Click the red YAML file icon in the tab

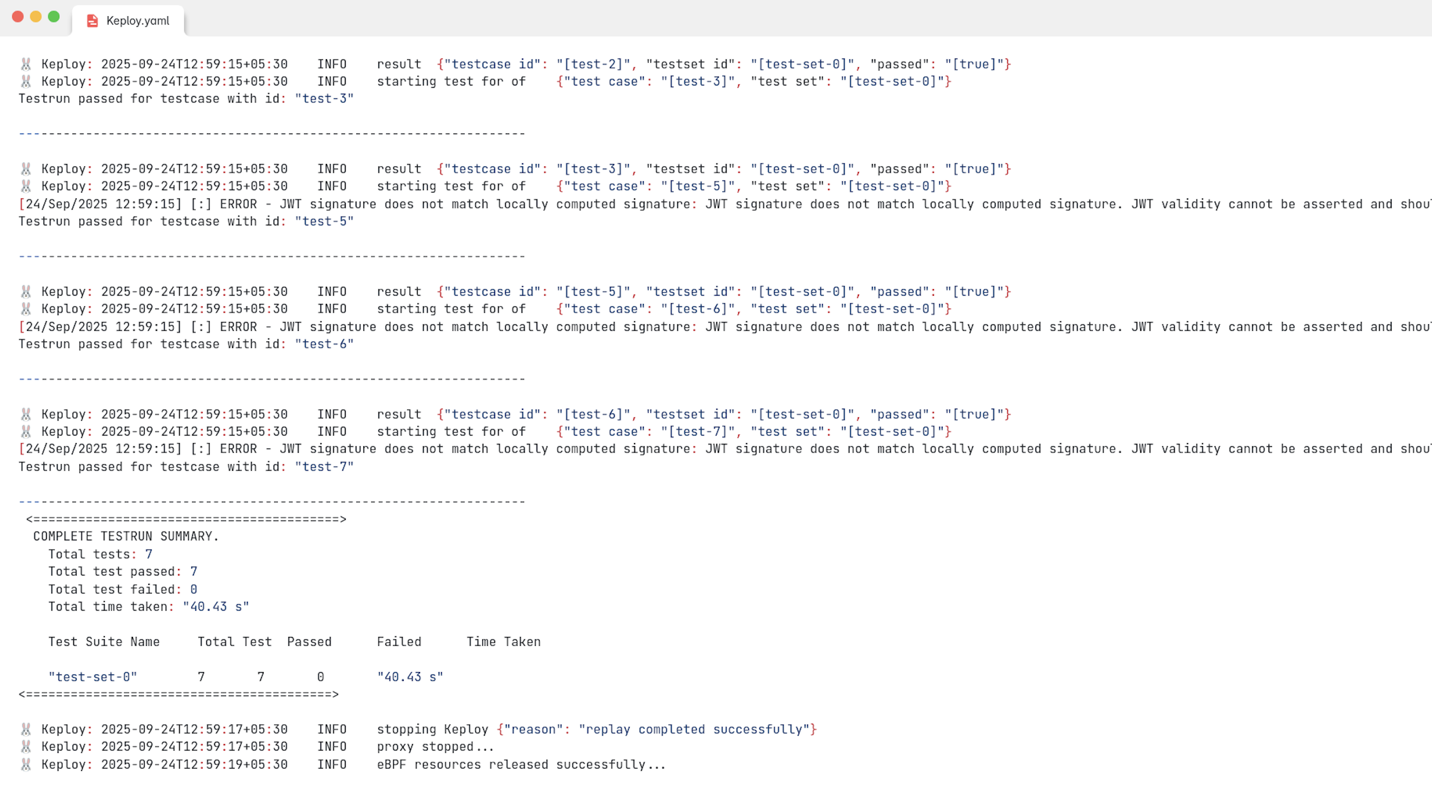tap(92, 21)
